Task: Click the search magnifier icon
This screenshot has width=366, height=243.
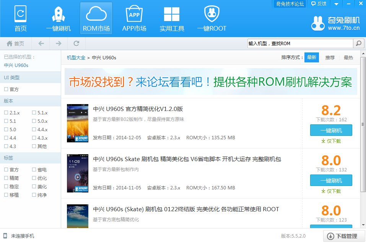Action: tap(359, 43)
